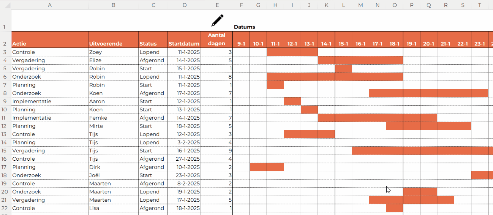Select column E header
The height and width of the screenshot is (215, 493).
click(217, 5)
